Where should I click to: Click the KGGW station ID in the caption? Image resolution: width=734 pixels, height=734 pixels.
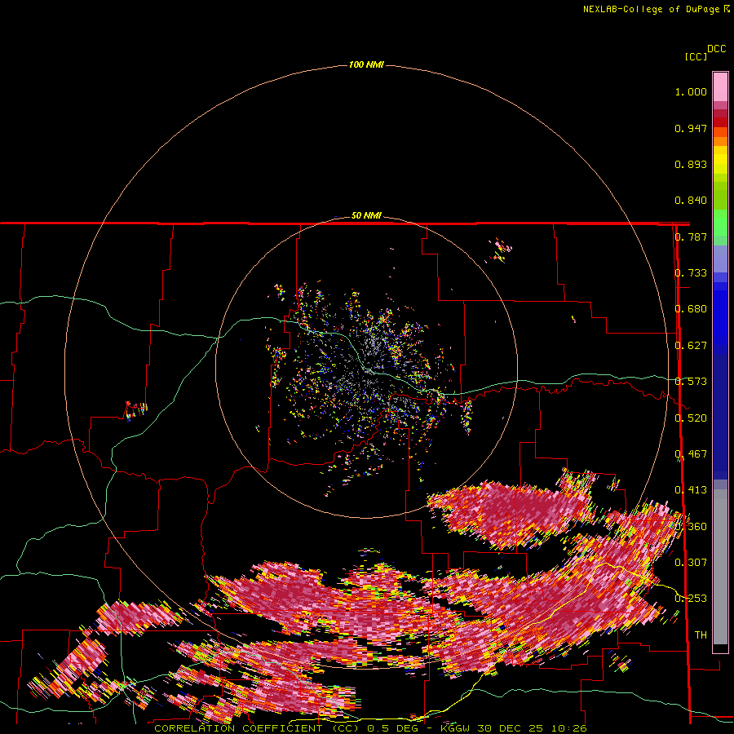[x=455, y=728]
